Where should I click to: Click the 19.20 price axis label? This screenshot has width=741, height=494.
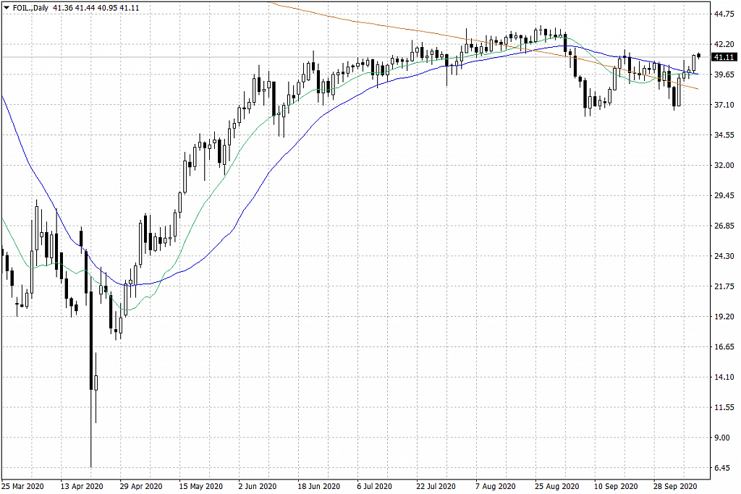[x=724, y=316]
